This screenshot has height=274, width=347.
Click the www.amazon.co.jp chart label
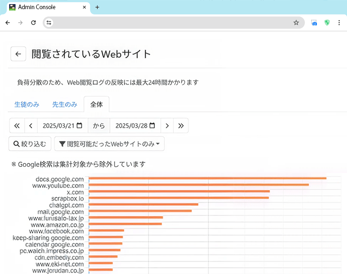[x=58, y=225]
